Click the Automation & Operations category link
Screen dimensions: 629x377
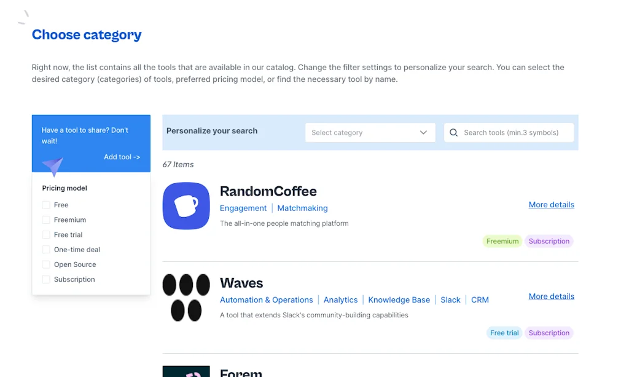coord(267,300)
